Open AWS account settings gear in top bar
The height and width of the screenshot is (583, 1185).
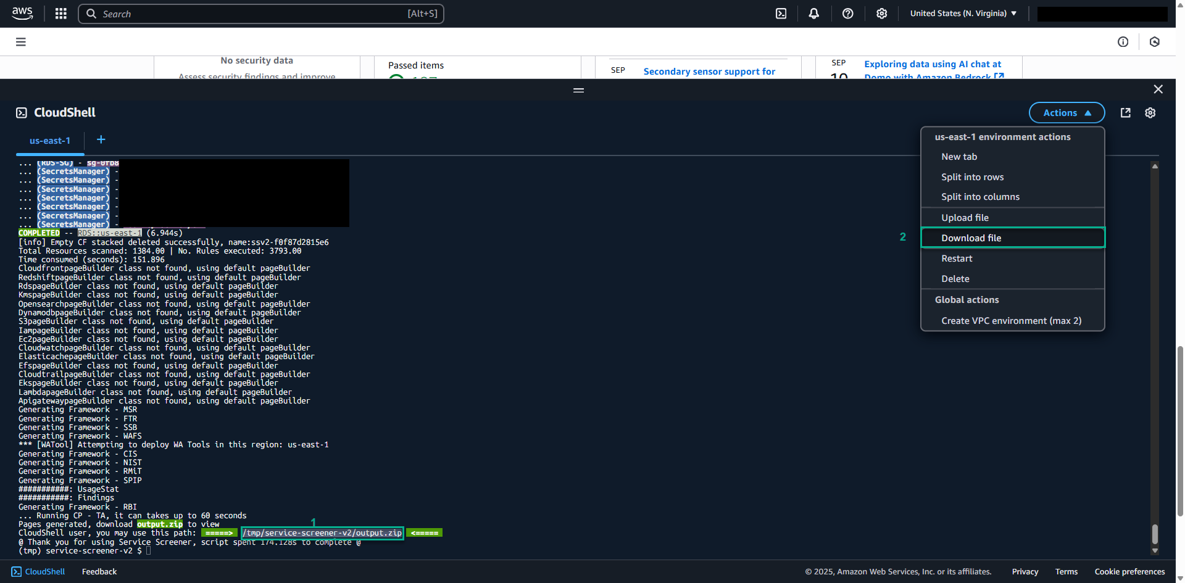click(881, 13)
